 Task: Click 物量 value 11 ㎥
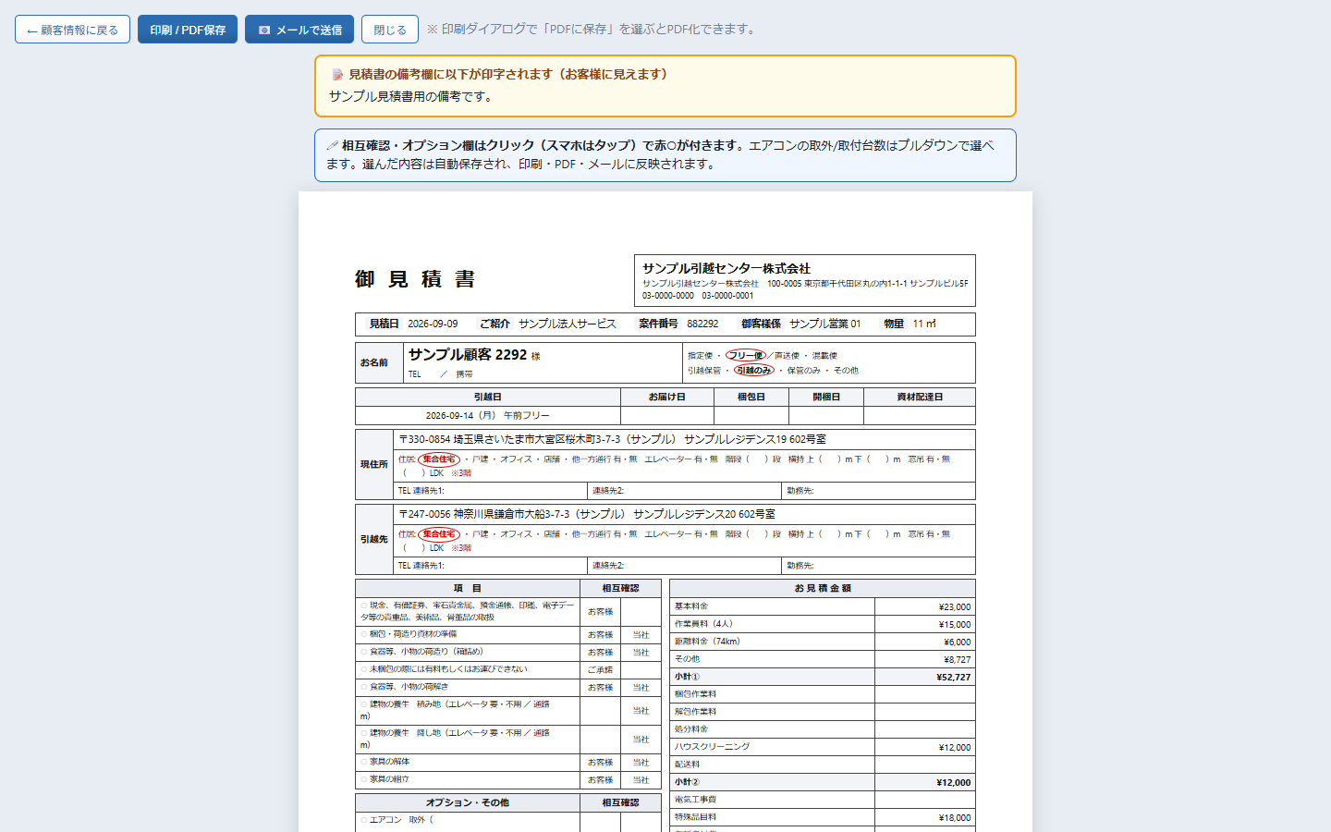(x=924, y=324)
